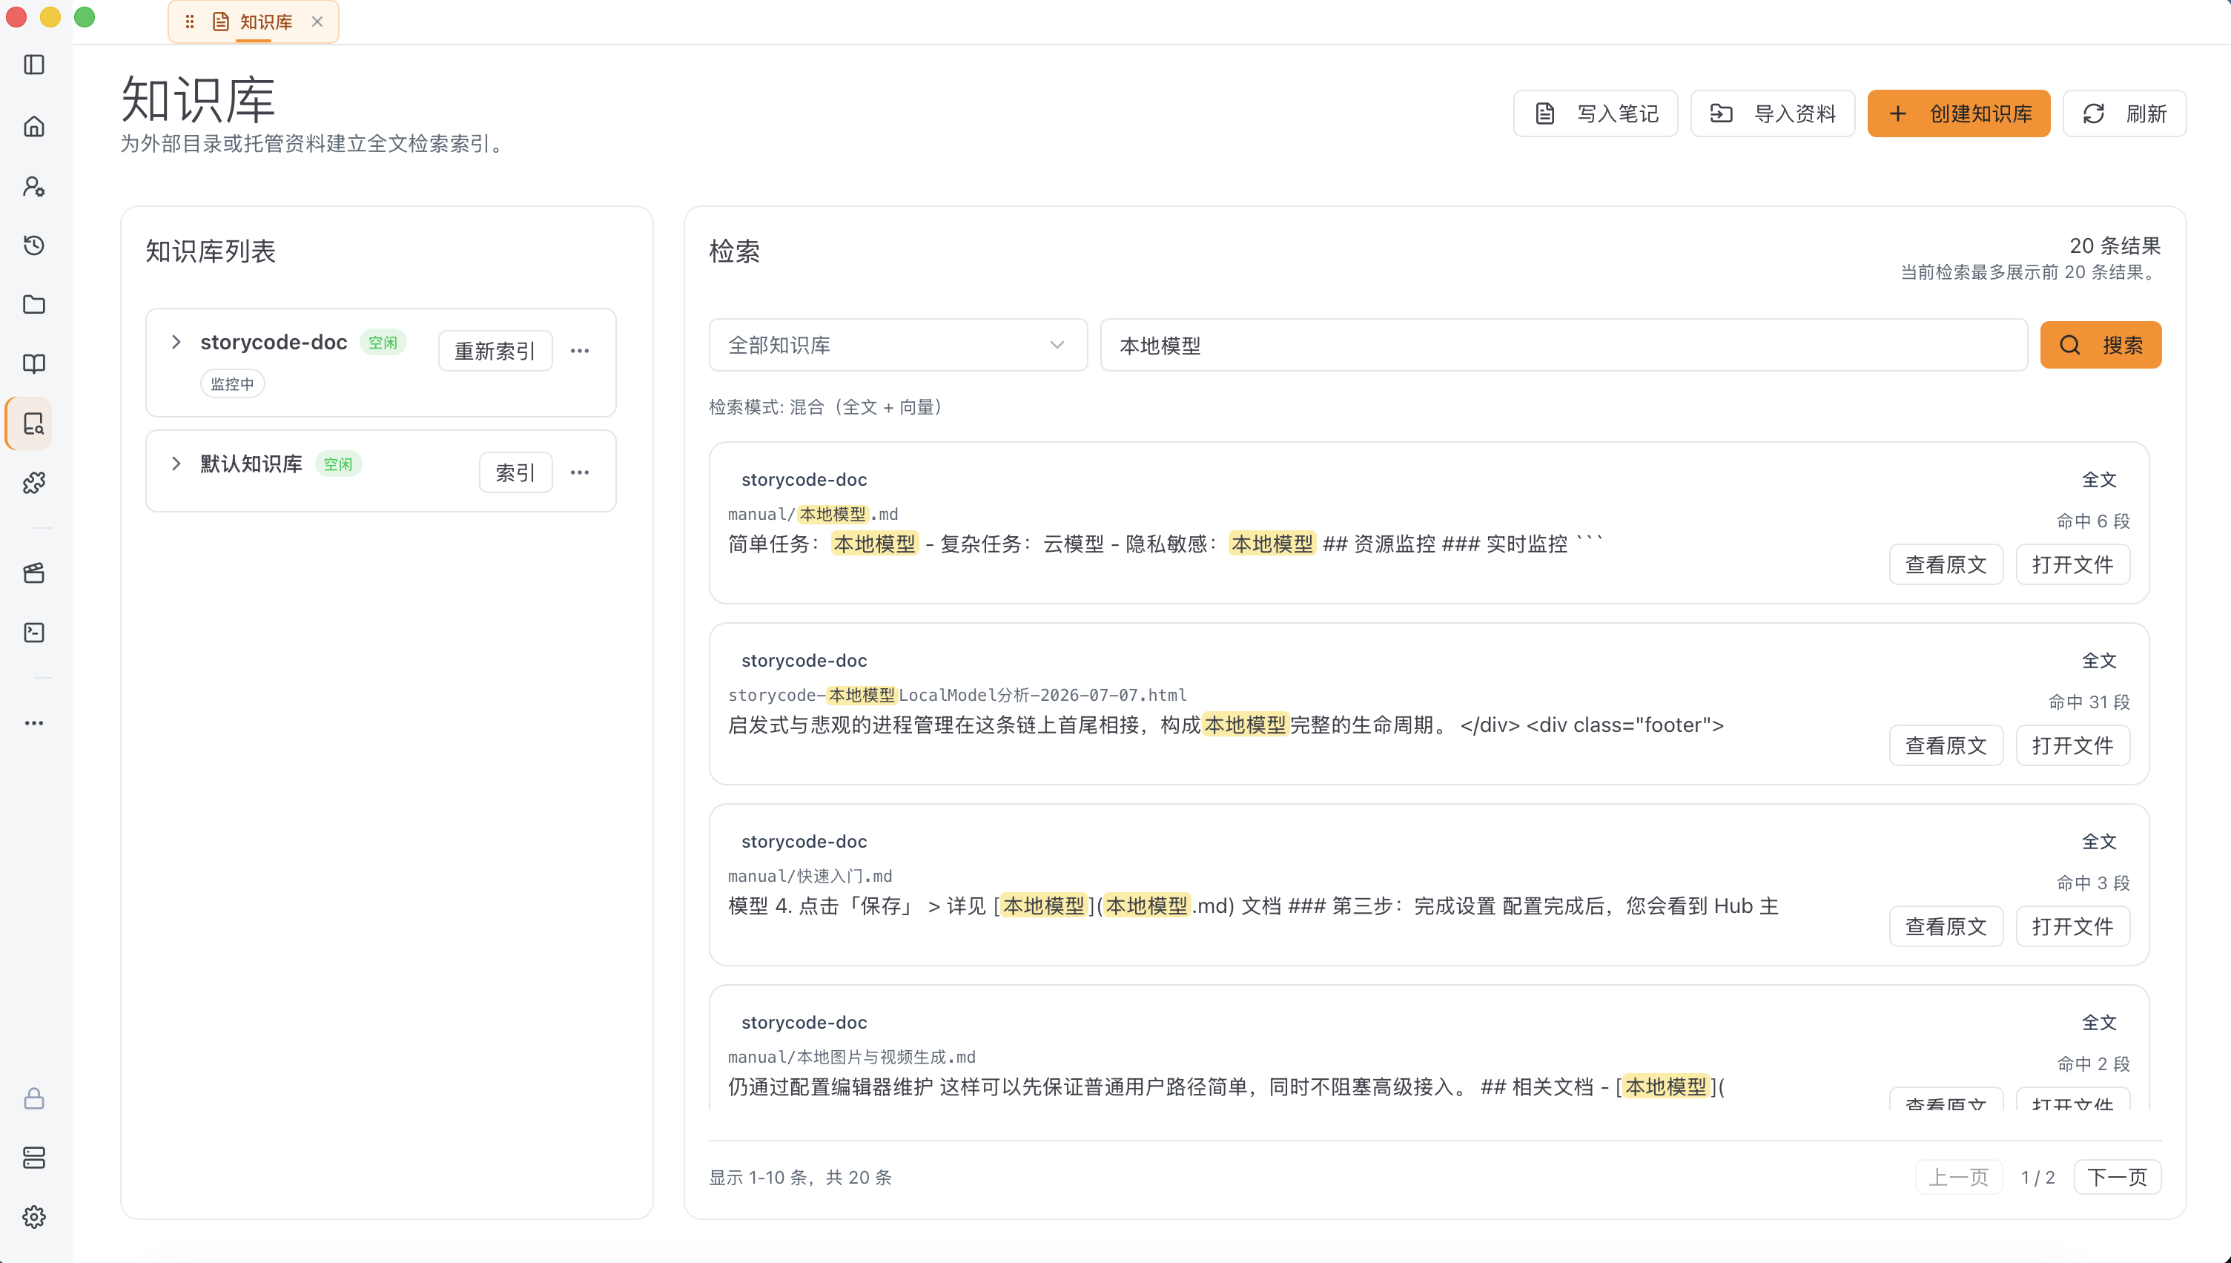The image size is (2231, 1263).
Task: Click the 监控中 tag under storycode-doc
Action: pyautogui.click(x=232, y=383)
